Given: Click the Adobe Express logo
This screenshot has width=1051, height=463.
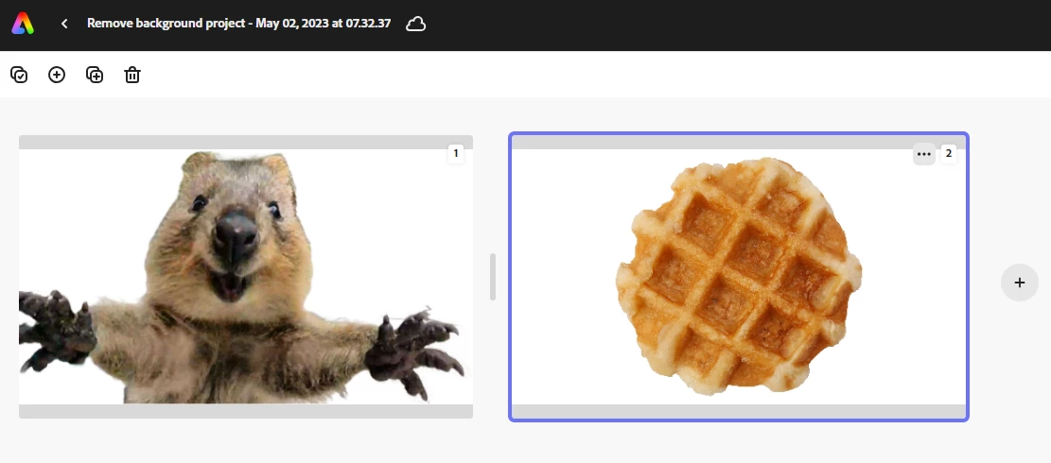Looking at the screenshot, I should coord(23,24).
